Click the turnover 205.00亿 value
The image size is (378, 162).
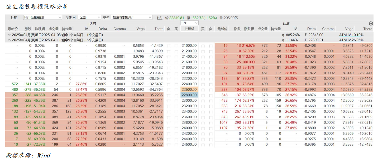pyautogui.click(x=231, y=18)
